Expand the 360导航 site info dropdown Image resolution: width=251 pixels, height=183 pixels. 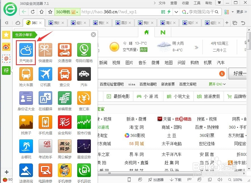tap(77, 12)
